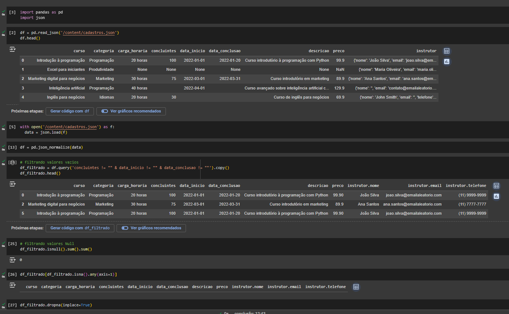Open interactive table icon for empty isna output
The image size is (509, 314).
coord(356,287)
